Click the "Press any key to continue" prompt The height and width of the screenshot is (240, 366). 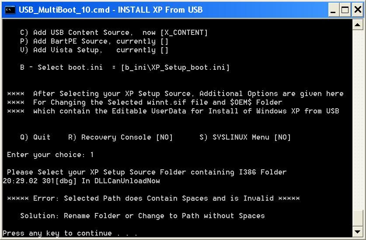[x=70, y=233]
